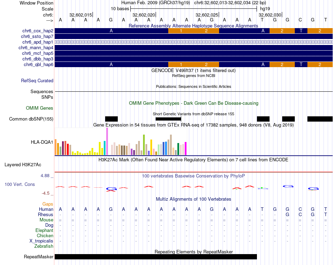Click the 32,602,025 ruler position
The height and width of the screenshot is (265, 333).
click(207, 15)
